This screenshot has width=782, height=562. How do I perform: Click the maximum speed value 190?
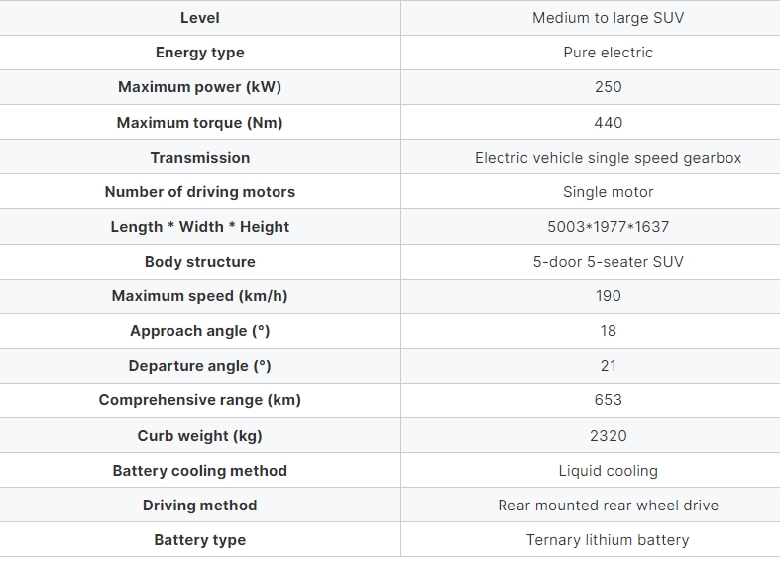click(x=608, y=296)
